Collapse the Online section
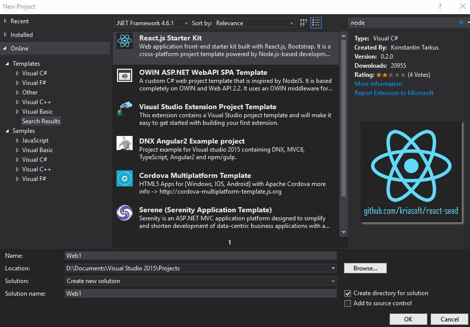 (x=5, y=48)
